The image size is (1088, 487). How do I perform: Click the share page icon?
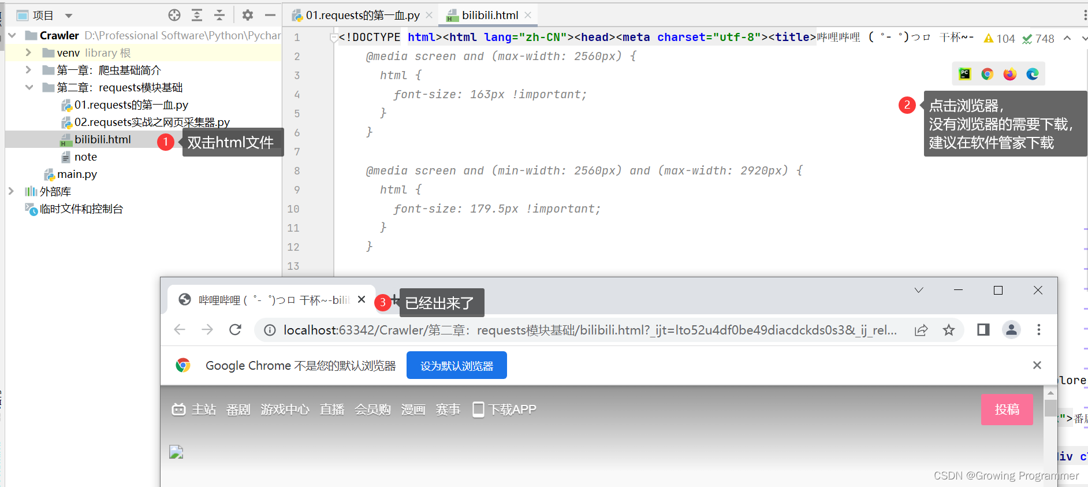pos(921,330)
